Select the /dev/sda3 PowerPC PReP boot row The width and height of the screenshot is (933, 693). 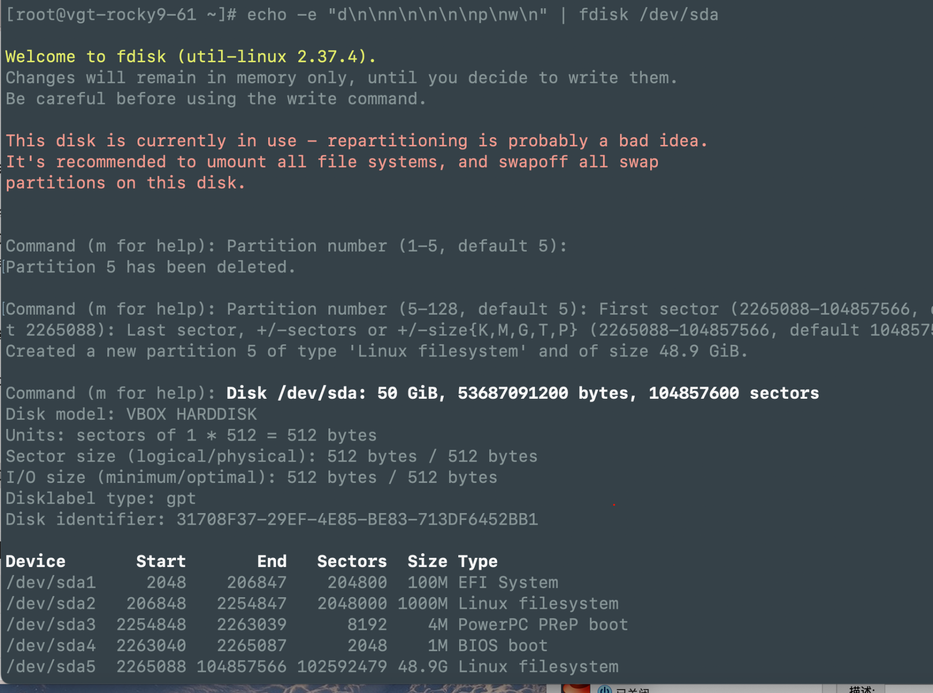(316, 624)
